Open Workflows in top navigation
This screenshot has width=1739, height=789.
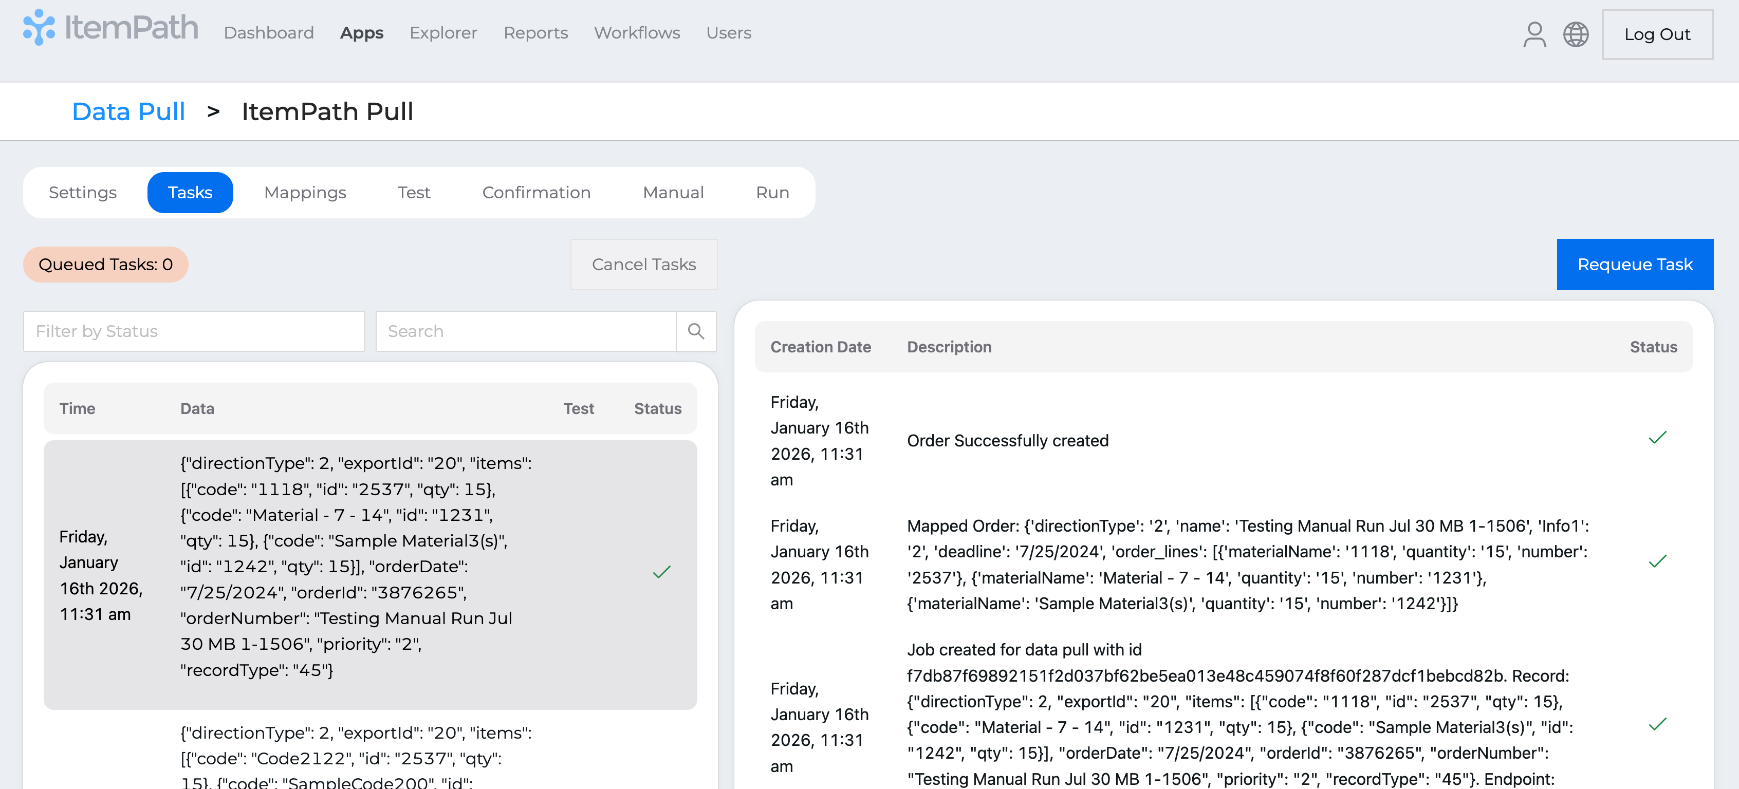[x=637, y=33]
